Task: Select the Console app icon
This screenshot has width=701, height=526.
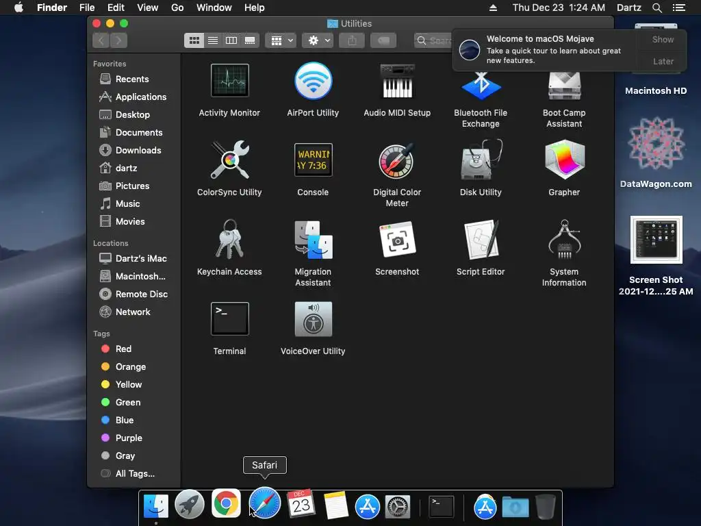Action: tap(313, 160)
